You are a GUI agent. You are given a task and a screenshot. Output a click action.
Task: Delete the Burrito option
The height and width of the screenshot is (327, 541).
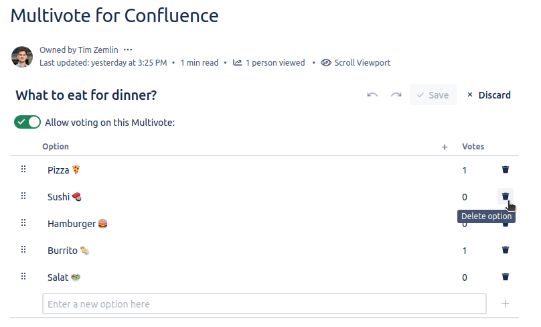[x=506, y=251]
